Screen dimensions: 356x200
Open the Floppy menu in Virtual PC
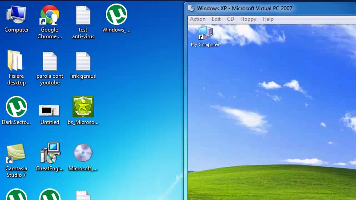(x=248, y=19)
